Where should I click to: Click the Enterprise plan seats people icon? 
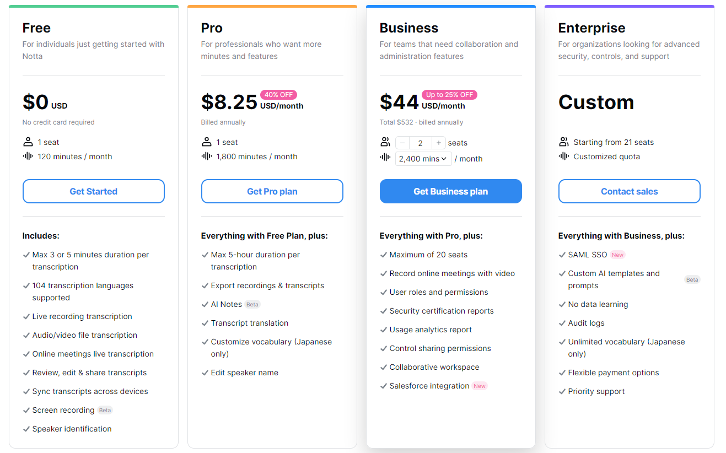(x=564, y=142)
